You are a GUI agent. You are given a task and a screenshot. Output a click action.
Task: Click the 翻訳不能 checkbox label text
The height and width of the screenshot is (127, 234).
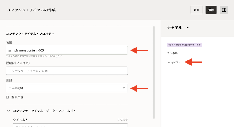pyautogui.click(x=17, y=97)
